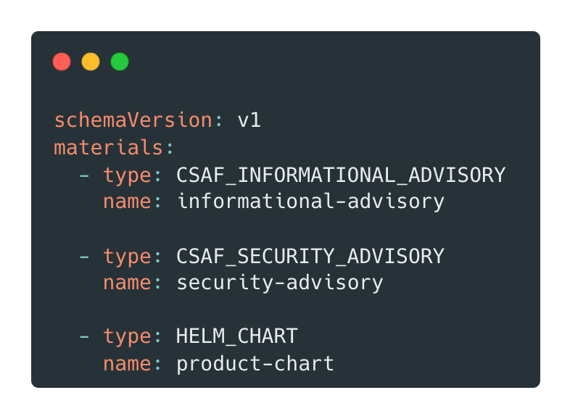This screenshot has width=570, height=419.
Task: Click the red close window button
Action: (x=62, y=62)
